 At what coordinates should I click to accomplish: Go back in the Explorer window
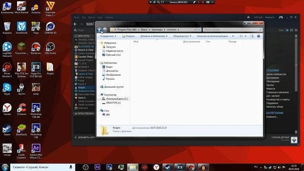[99, 29]
